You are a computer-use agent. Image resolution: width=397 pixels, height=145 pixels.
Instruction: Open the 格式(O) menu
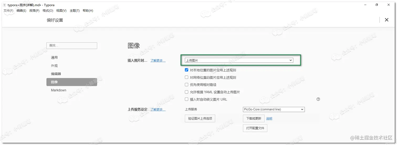pos(48,11)
